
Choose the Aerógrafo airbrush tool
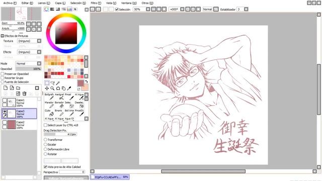pyautogui.click(x=59, y=97)
